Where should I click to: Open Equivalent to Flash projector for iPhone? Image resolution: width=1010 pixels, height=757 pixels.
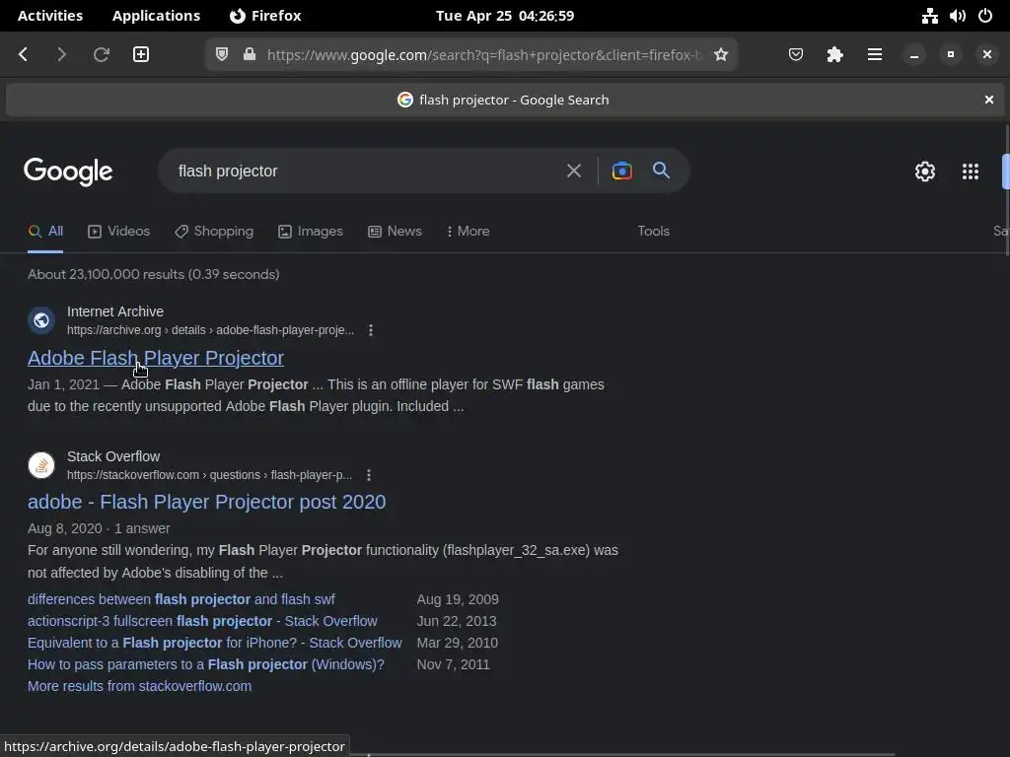point(214,643)
